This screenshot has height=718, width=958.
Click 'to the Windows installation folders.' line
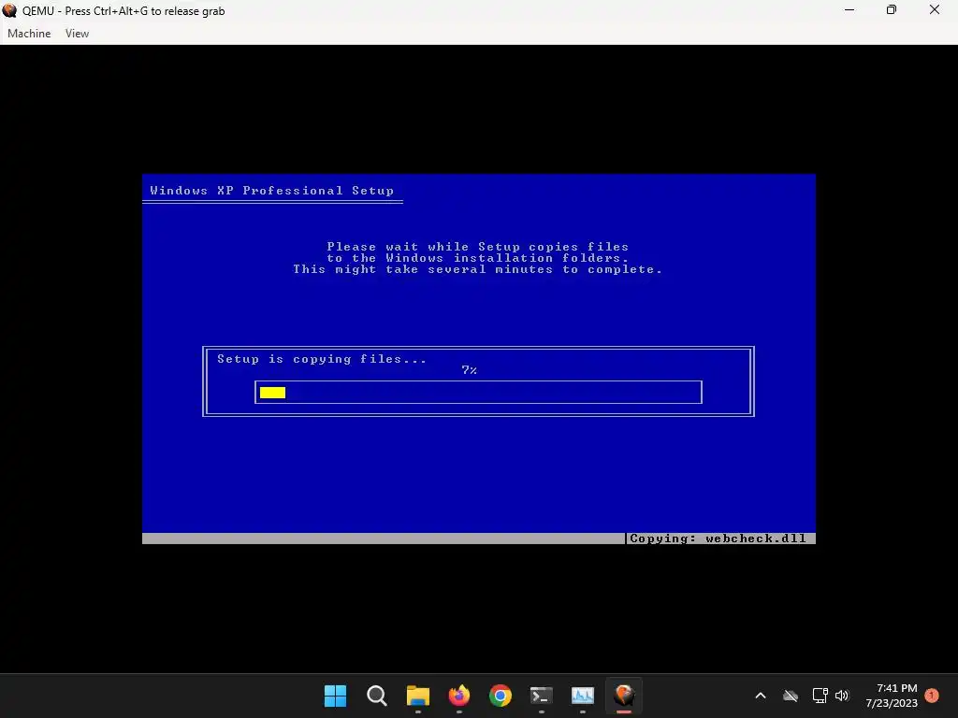478,258
